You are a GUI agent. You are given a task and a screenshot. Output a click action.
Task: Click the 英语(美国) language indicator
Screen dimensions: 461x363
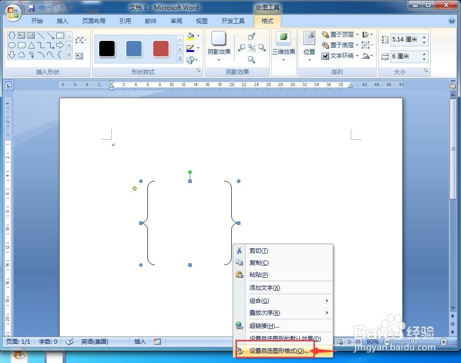pyautogui.click(x=95, y=341)
